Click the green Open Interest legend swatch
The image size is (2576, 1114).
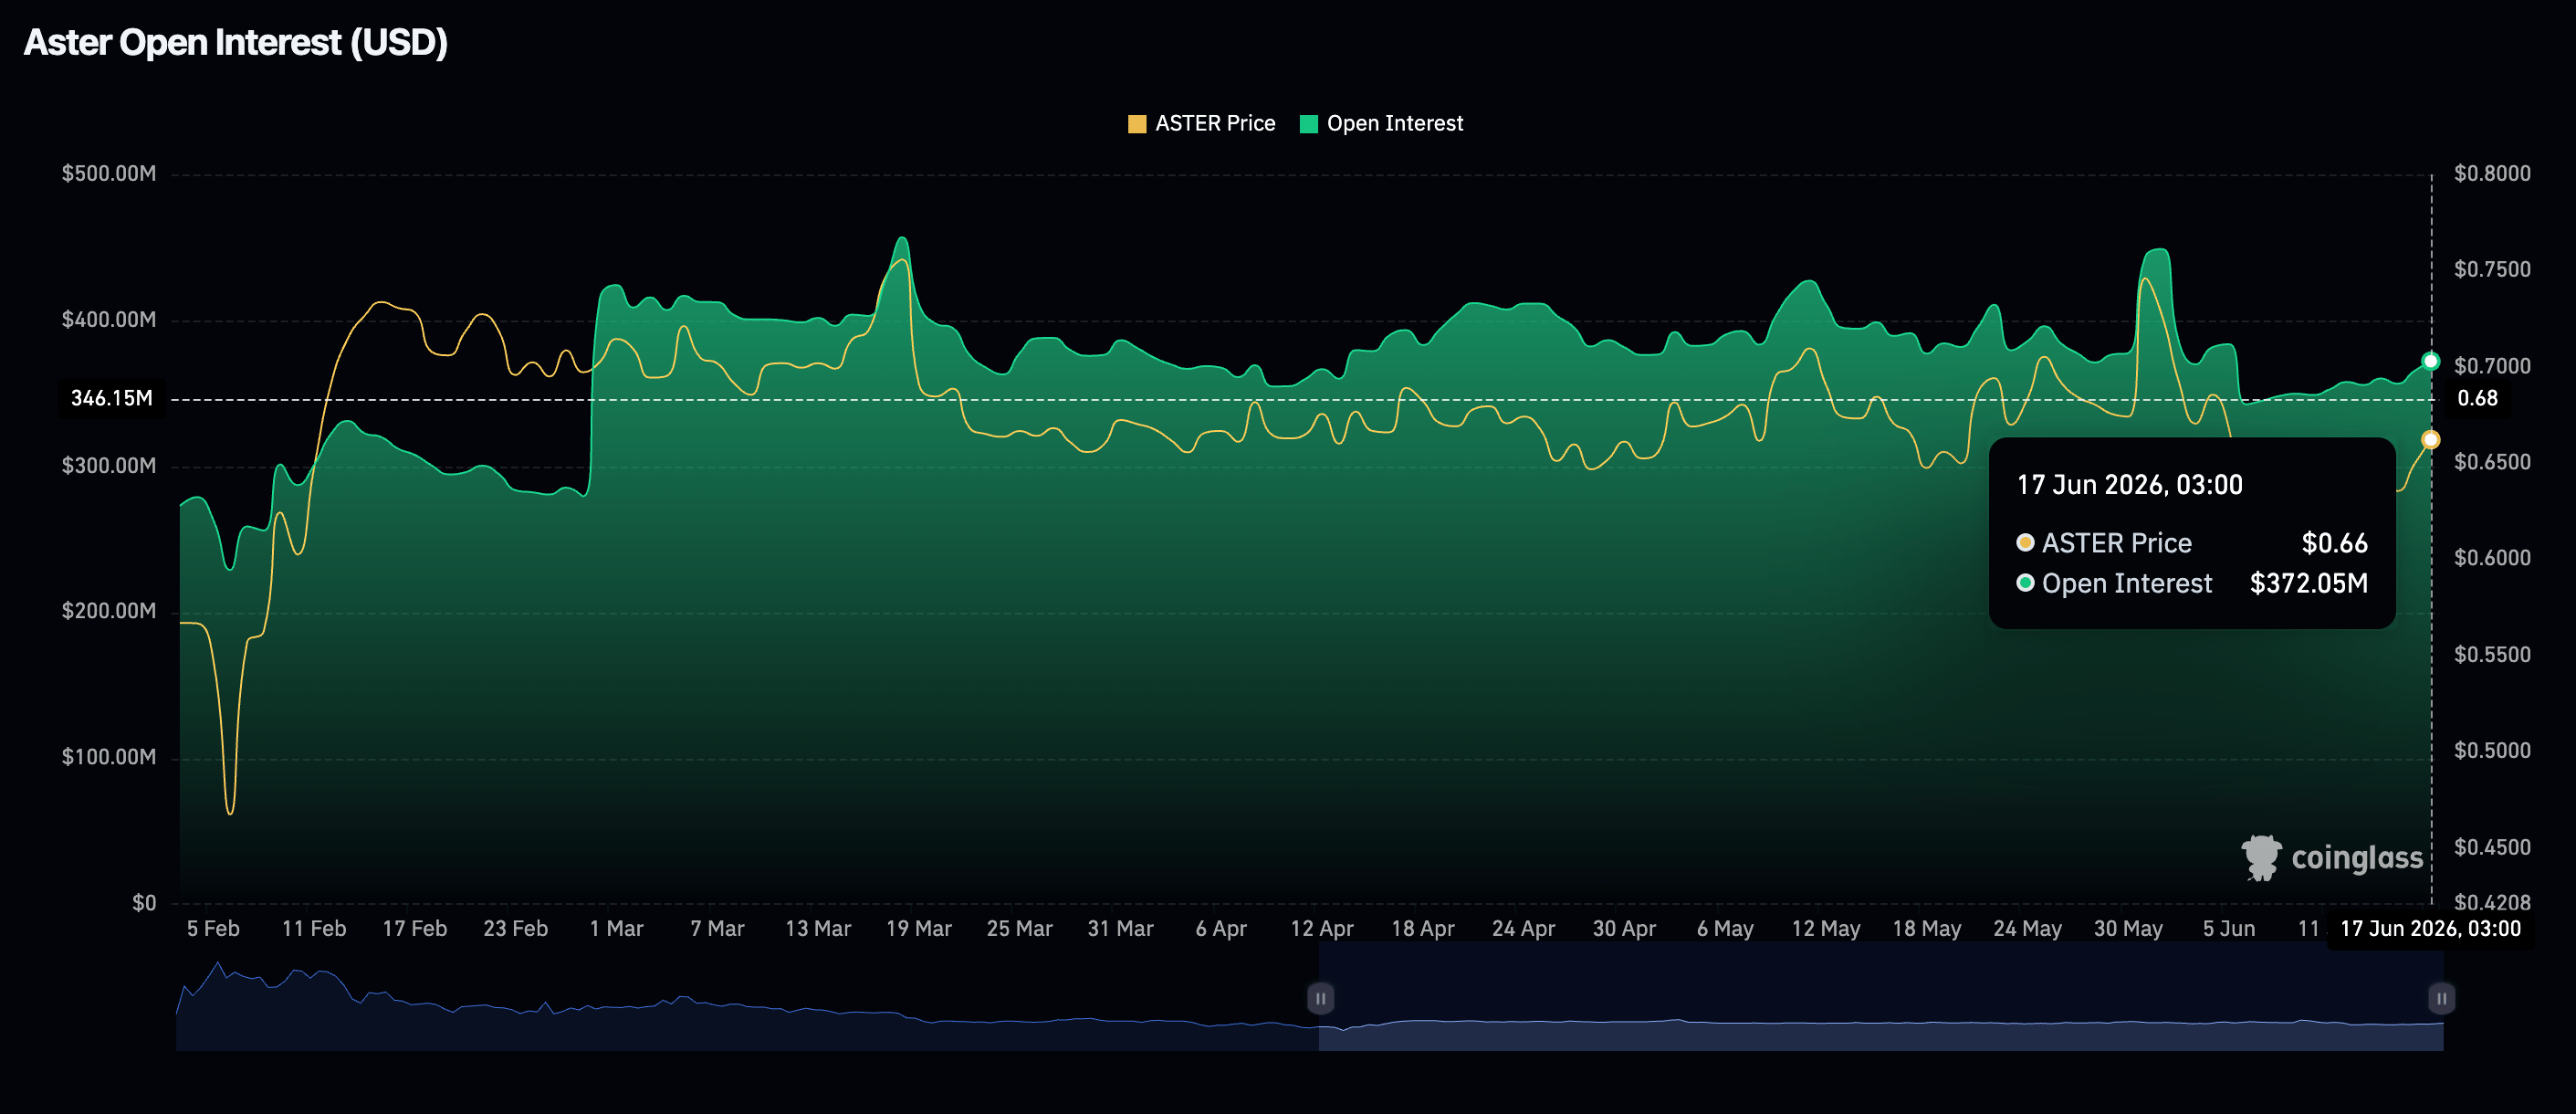(x=1308, y=124)
